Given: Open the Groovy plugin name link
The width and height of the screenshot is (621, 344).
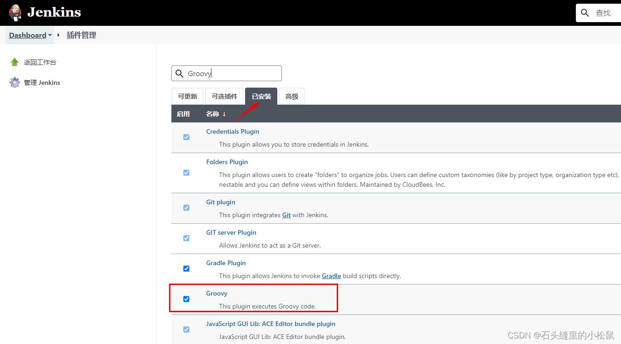Looking at the screenshot, I should click(217, 293).
